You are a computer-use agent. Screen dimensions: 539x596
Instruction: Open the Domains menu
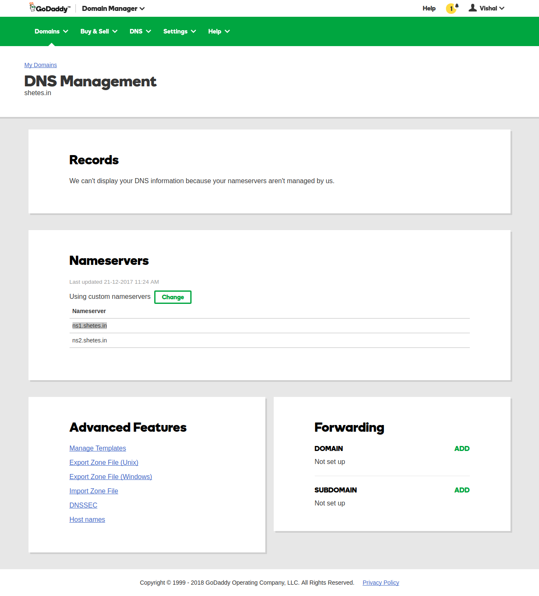point(51,31)
